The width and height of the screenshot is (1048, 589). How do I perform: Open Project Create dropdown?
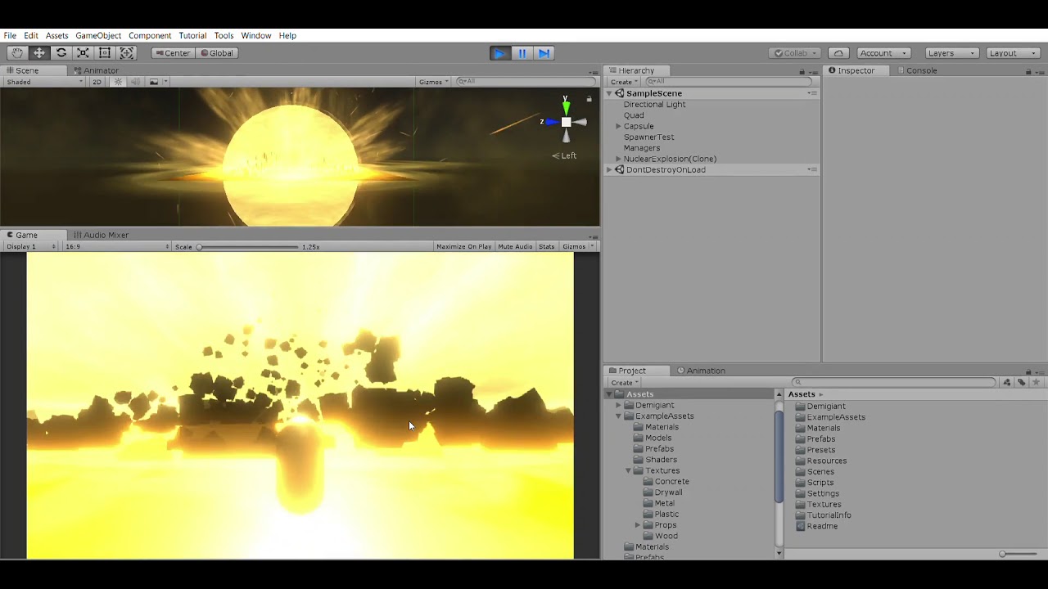(x=624, y=382)
